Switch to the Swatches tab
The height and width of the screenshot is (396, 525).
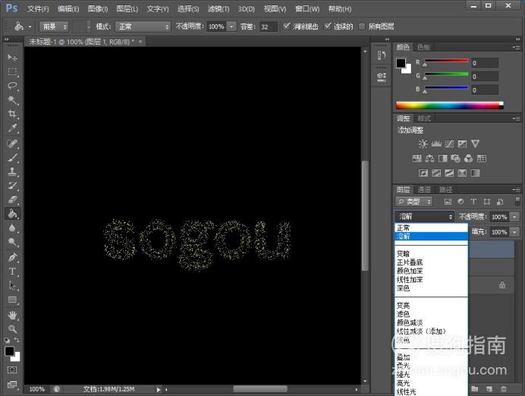(x=424, y=47)
